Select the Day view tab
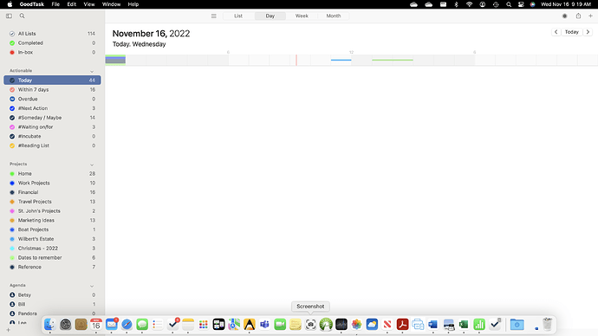 pyautogui.click(x=270, y=16)
